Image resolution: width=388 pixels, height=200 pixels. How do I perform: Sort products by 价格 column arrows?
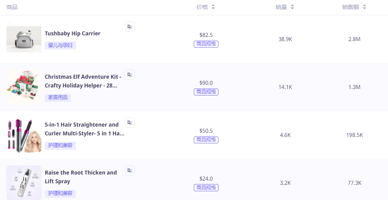tap(213, 7)
